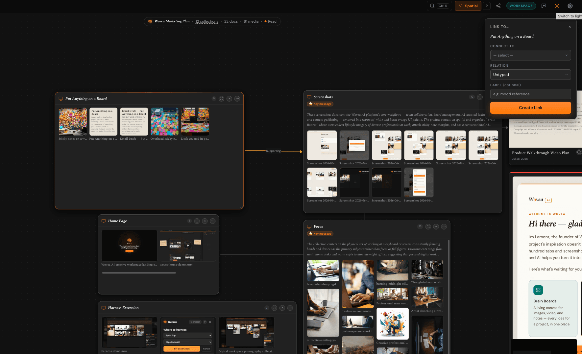
Task: Open more options for Put Anything on a Board
Action: 237,99
